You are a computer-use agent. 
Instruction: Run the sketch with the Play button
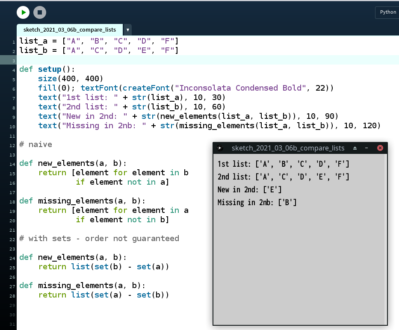(x=23, y=12)
